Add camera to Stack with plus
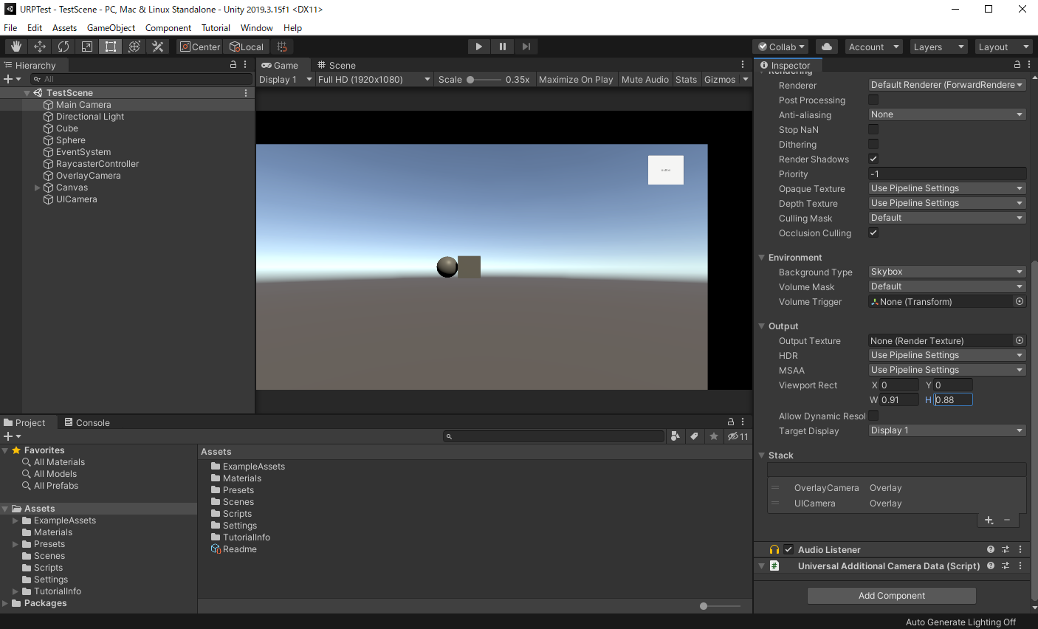Image resolution: width=1038 pixels, height=629 pixels. tap(989, 520)
